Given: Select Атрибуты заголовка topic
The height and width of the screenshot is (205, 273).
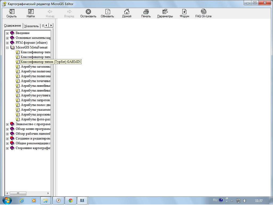Looking at the screenshot, I should [x=35, y=67].
